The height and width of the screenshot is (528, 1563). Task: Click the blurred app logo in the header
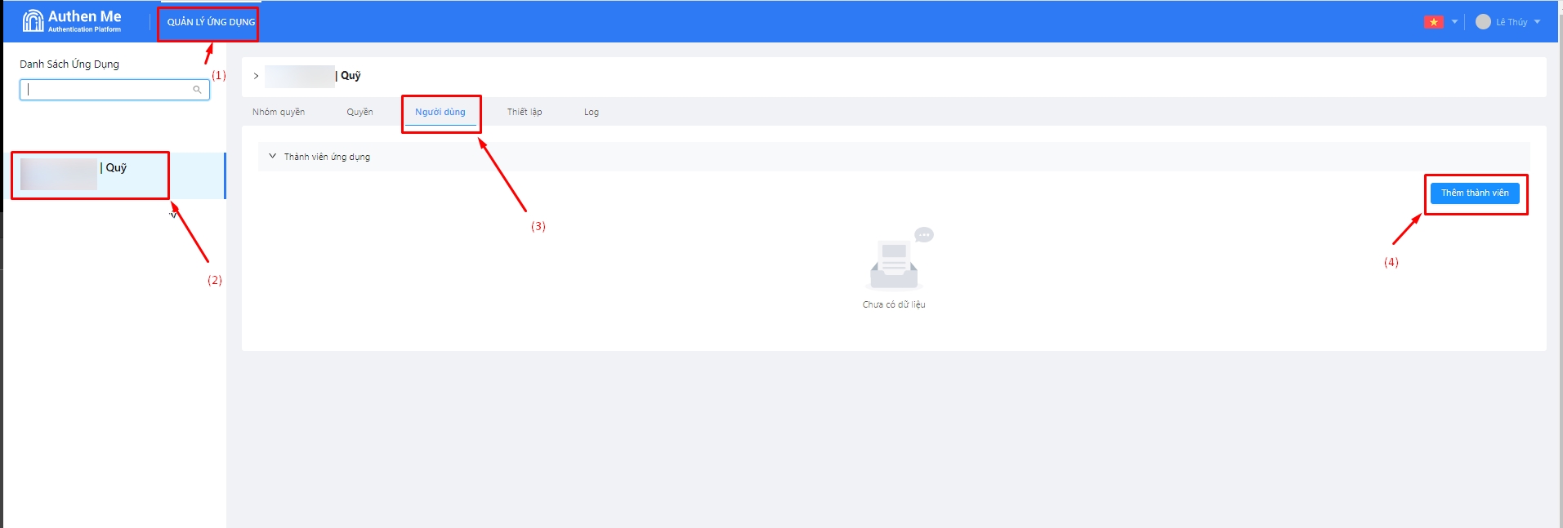[300, 76]
